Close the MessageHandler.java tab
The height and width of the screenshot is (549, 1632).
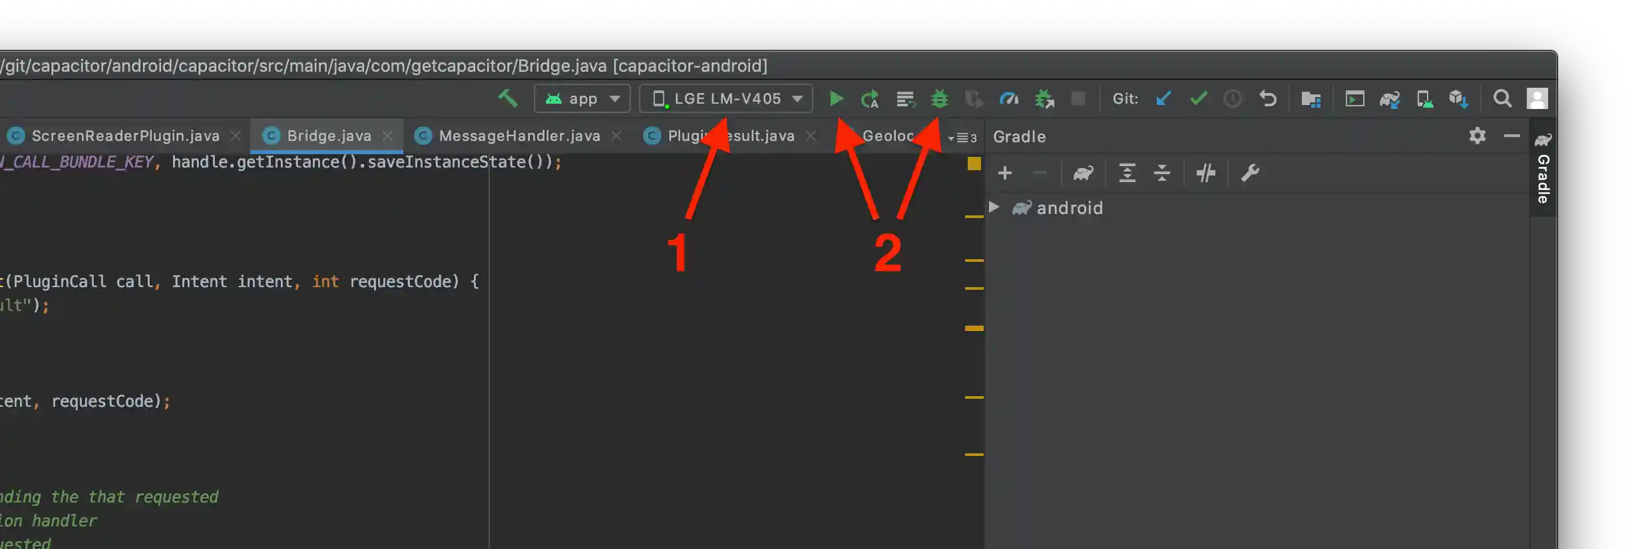point(617,136)
